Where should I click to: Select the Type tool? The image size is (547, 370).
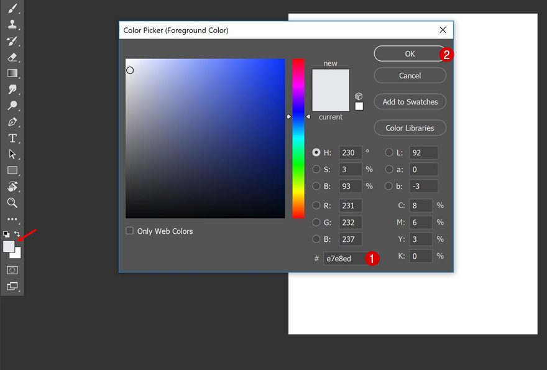pyautogui.click(x=12, y=138)
